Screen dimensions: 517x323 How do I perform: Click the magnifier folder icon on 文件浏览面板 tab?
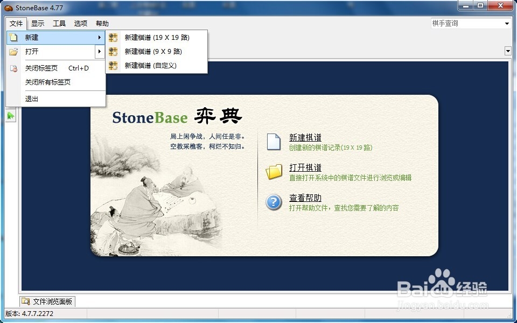26,301
